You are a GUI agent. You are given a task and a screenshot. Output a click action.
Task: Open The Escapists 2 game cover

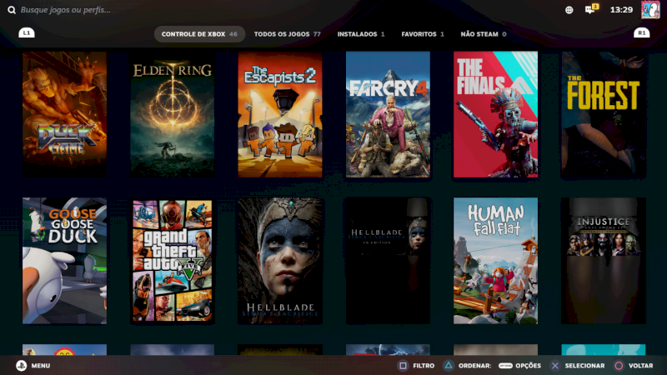point(280,114)
